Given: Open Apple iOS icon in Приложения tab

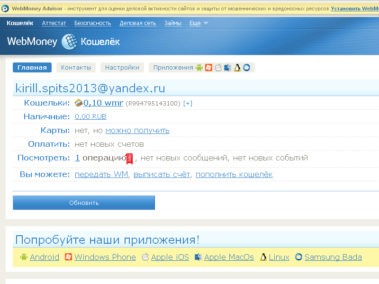Looking at the screenshot, I should pos(218,68).
